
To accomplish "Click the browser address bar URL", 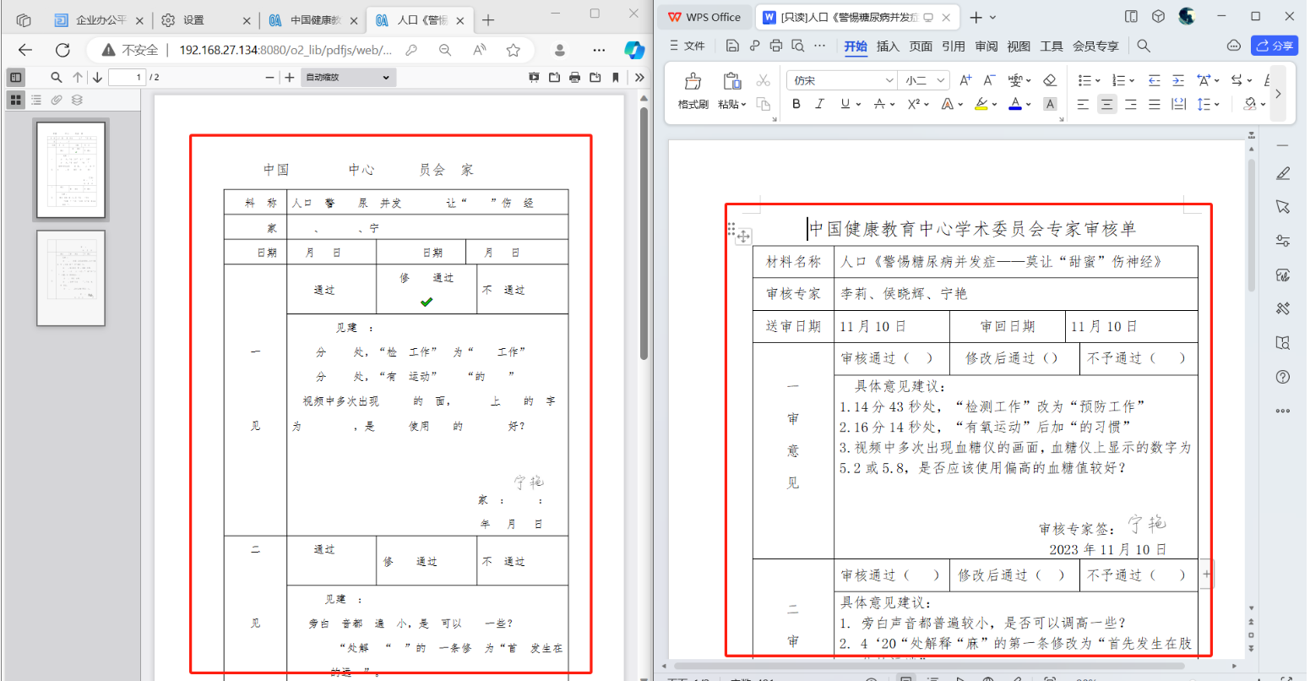I will click(285, 51).
